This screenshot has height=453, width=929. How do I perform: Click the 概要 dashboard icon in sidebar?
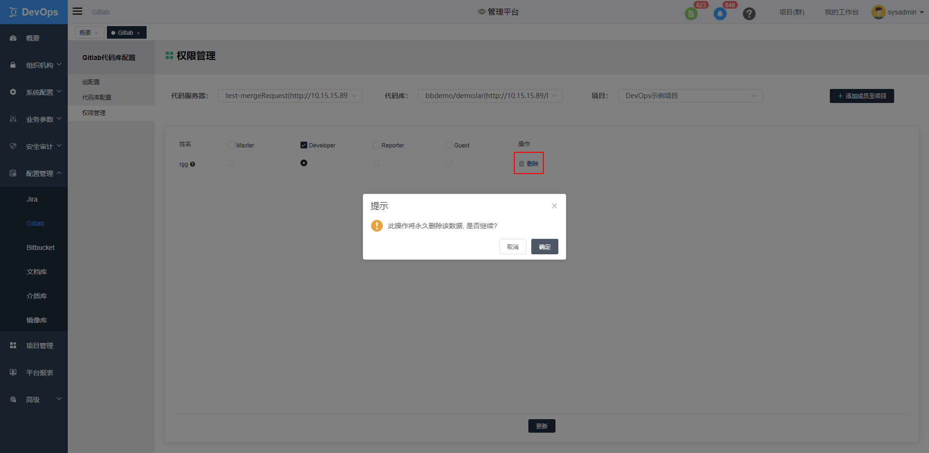[13, 38]
